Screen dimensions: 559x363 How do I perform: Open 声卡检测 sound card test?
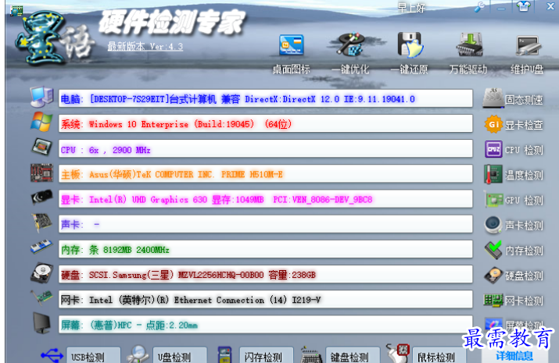(x=524, y=226)
